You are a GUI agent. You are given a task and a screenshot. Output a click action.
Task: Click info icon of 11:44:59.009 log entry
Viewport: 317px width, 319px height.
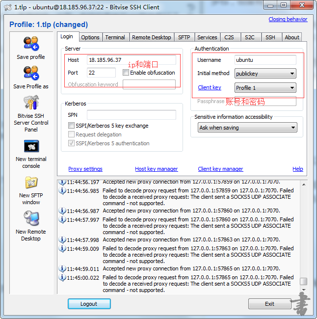coord(62,248)
